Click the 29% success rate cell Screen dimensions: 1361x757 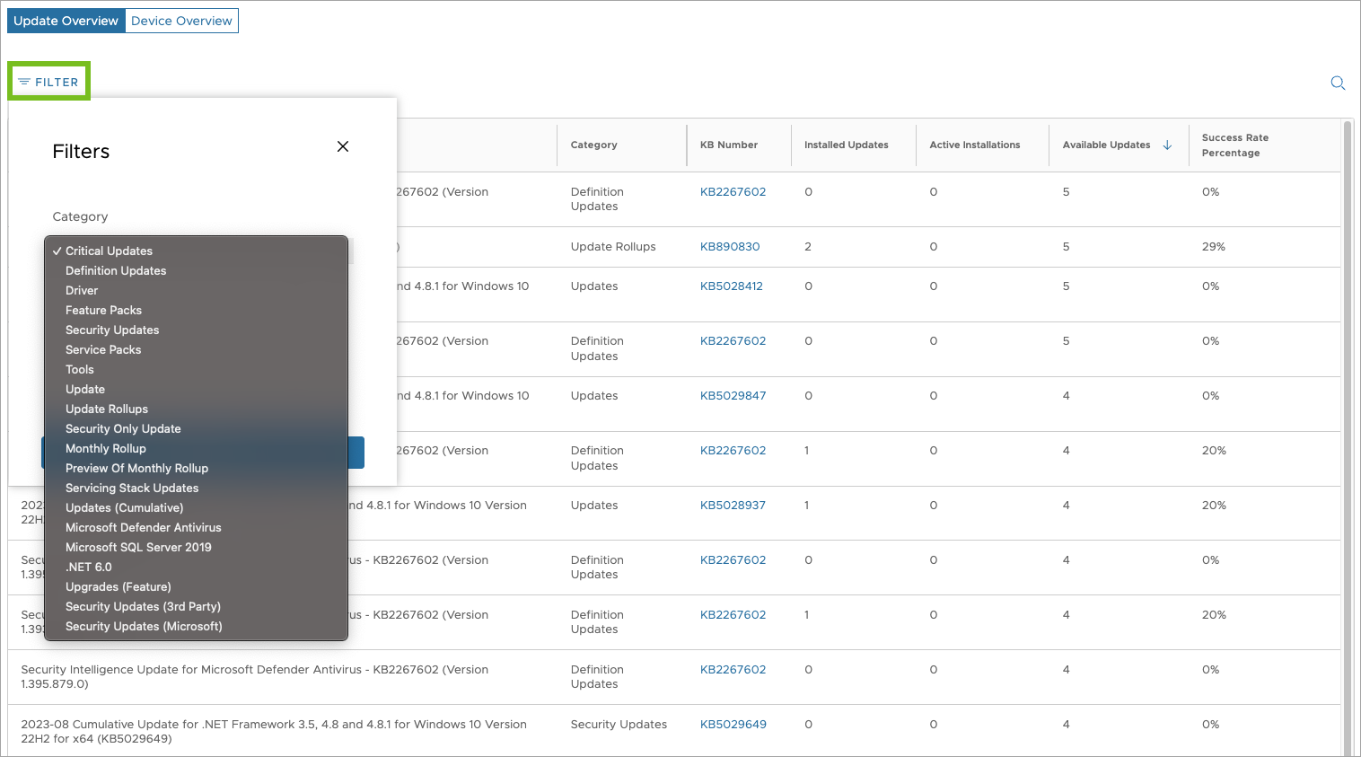coord(1214,246)
